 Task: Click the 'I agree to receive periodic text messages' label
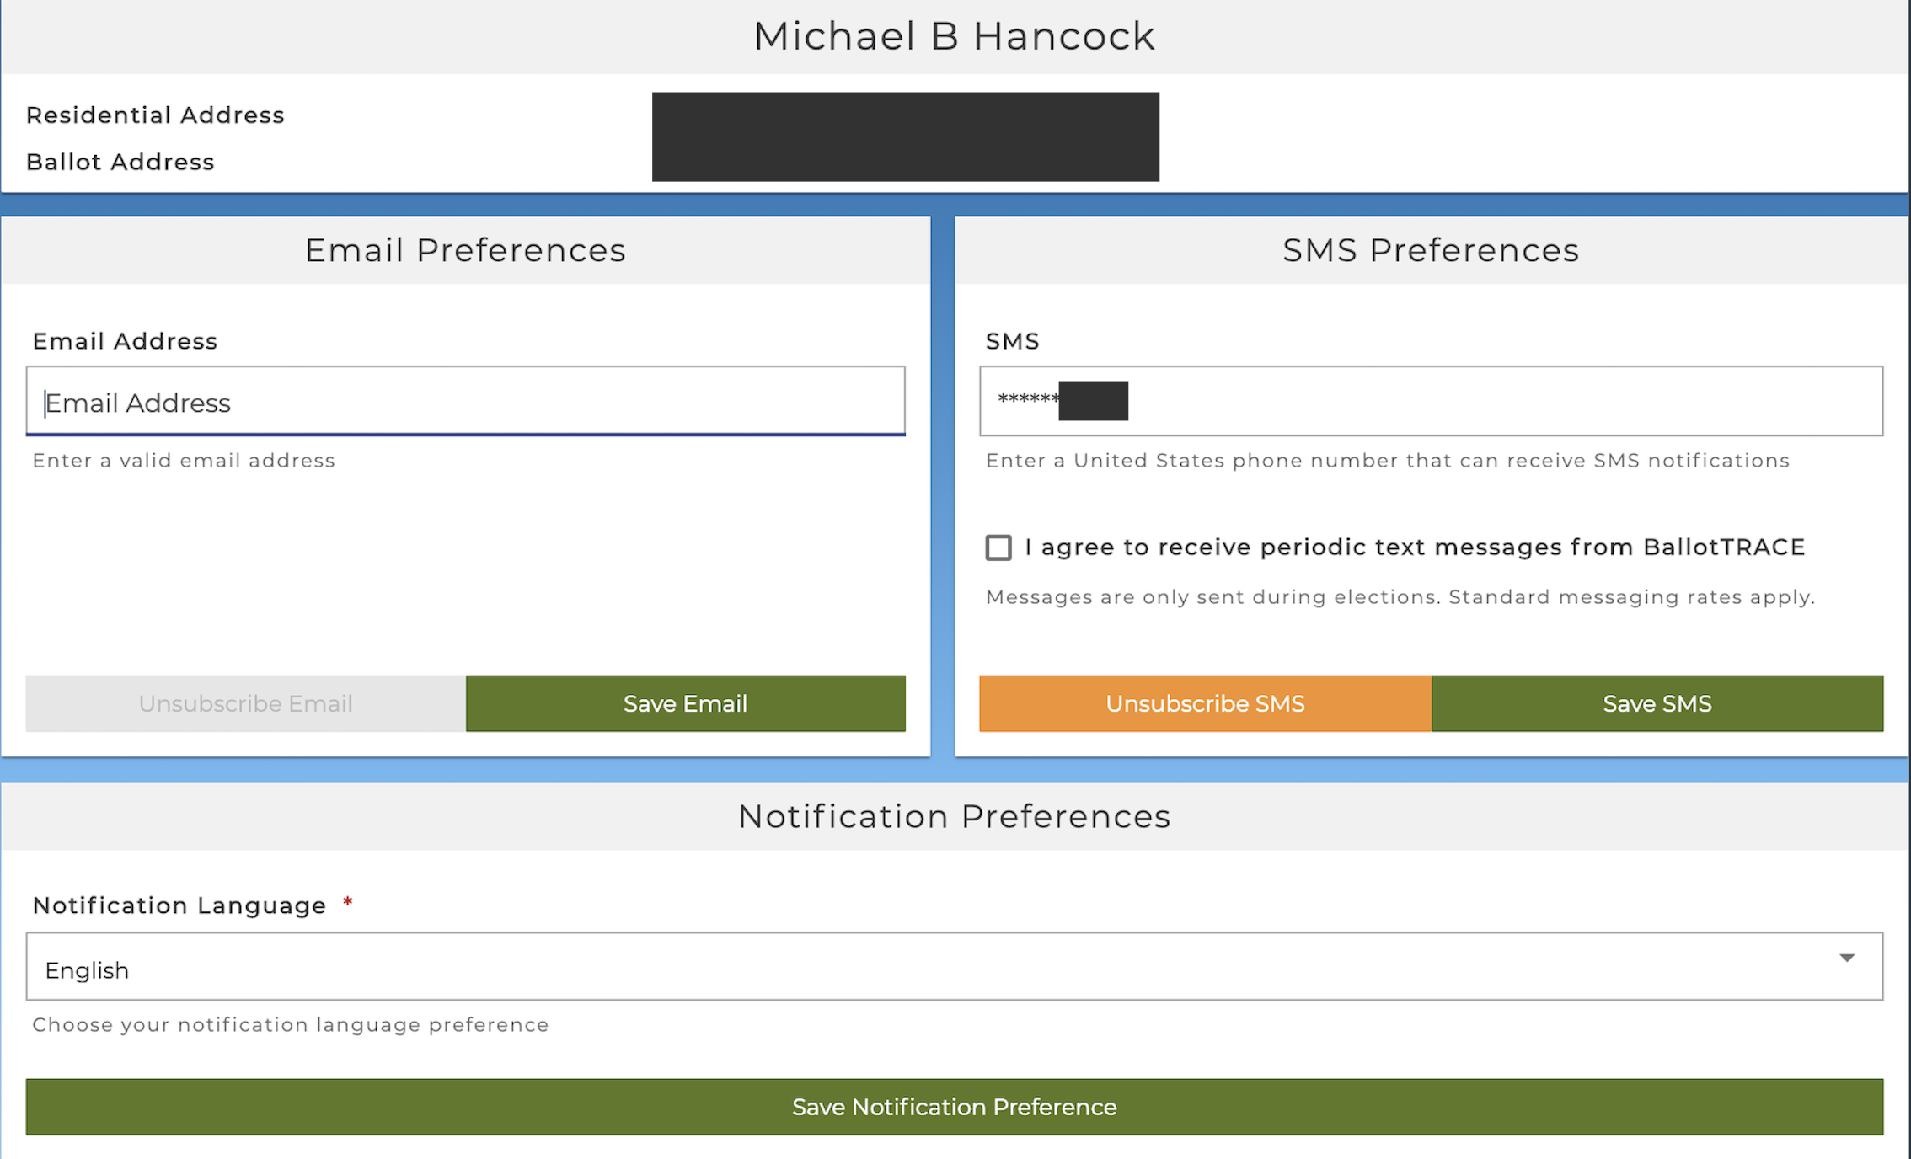click(1415, 547)
